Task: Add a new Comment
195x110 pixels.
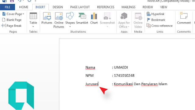Action: pos(184,18)
